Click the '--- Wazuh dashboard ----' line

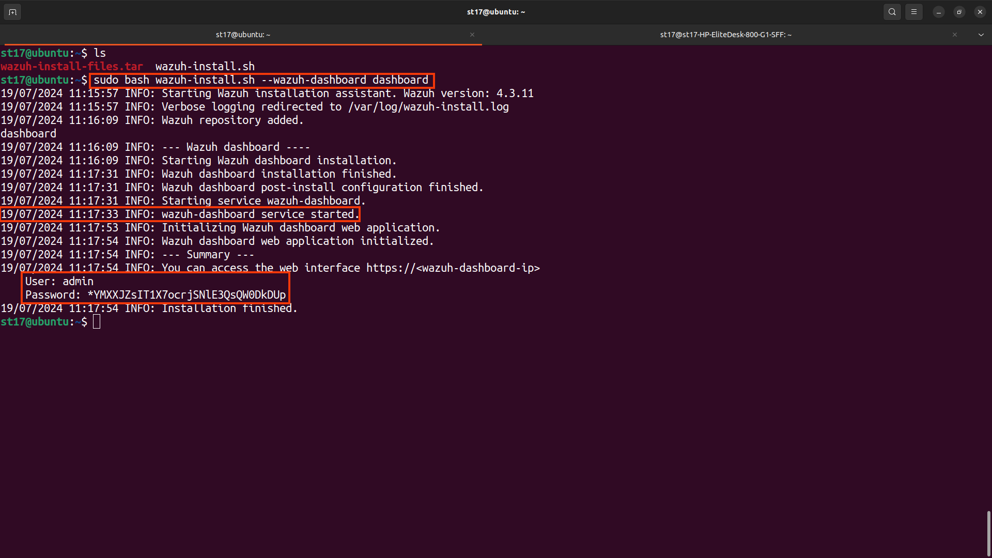coord(155,147)
